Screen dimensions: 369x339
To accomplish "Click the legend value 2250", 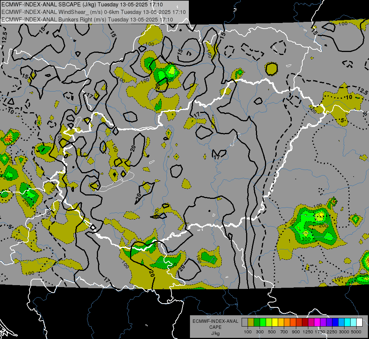I will tap(332, 332).
